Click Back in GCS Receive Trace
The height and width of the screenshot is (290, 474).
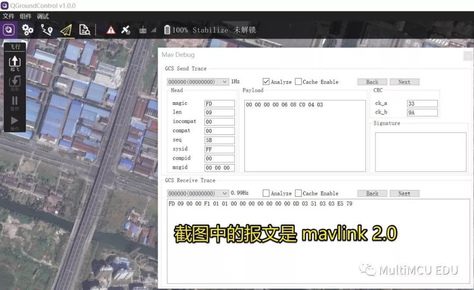click(x=372, y=193)
